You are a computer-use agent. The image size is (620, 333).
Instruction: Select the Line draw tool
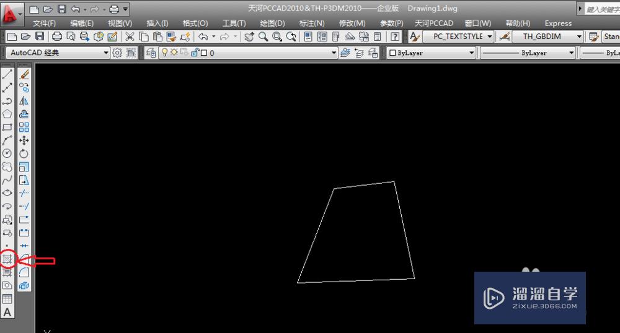tap(7, 74)
